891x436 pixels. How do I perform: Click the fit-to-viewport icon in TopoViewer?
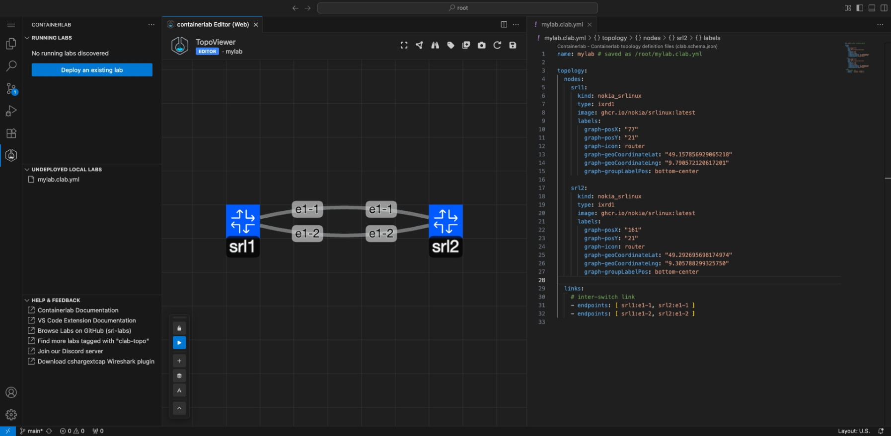[x=404, y=45]
